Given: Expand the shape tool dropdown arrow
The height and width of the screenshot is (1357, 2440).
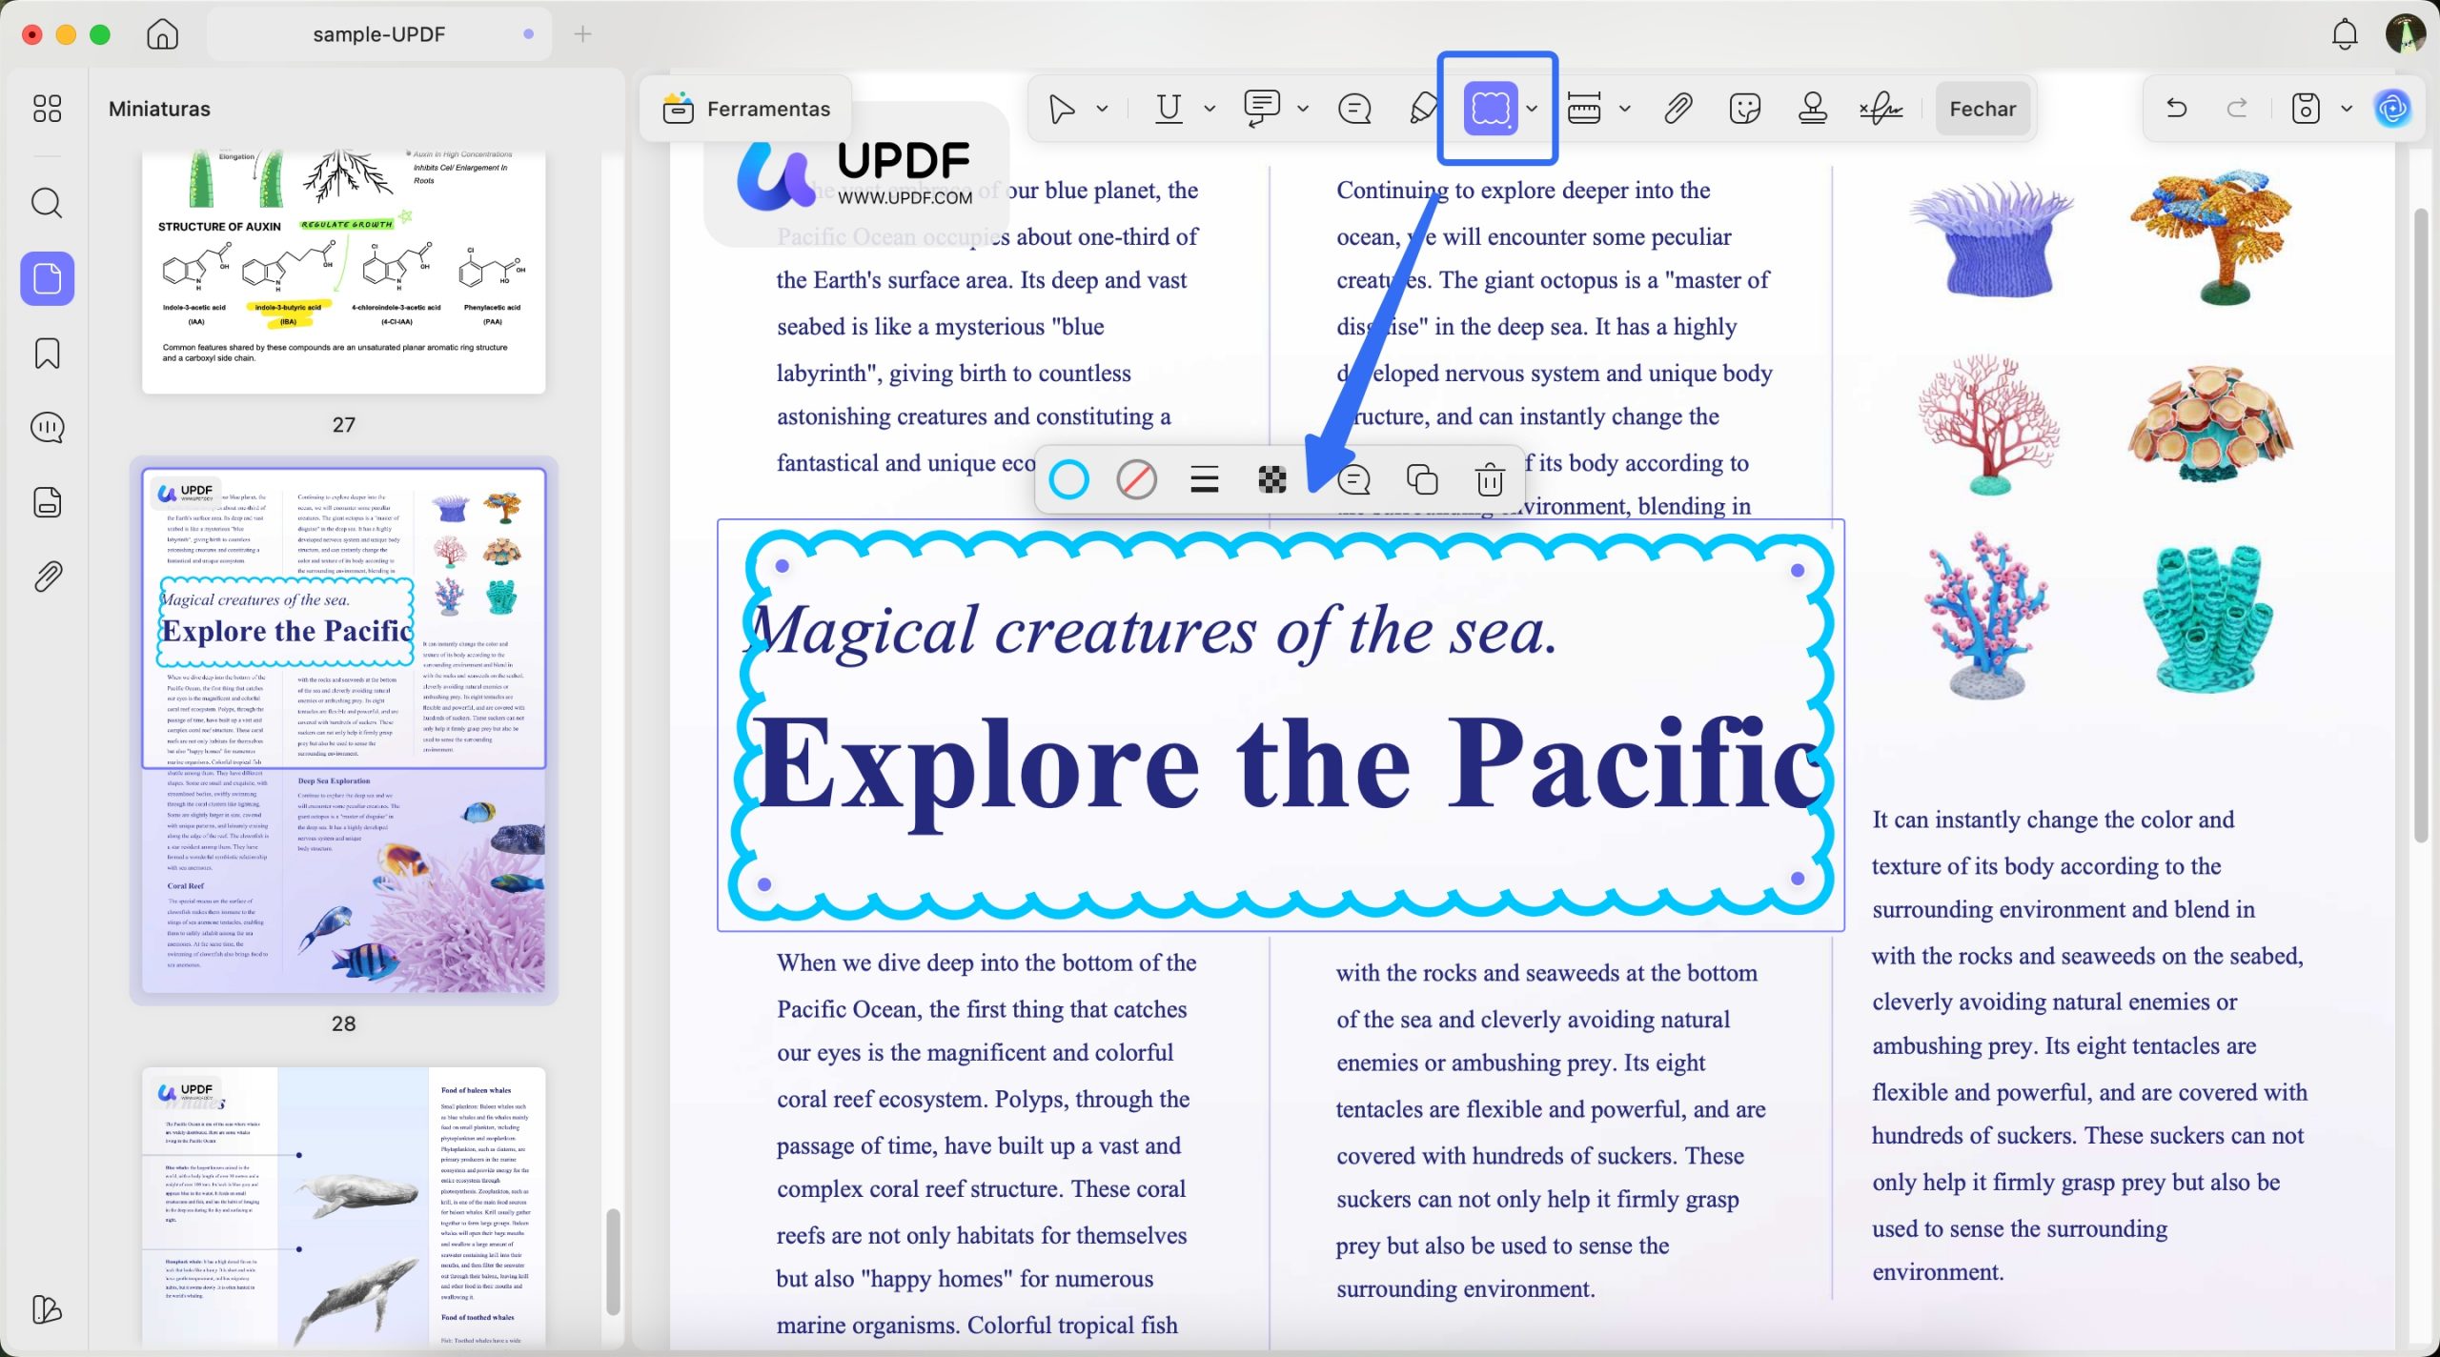Looking at the screenshot, I should tap(1532, 109).
